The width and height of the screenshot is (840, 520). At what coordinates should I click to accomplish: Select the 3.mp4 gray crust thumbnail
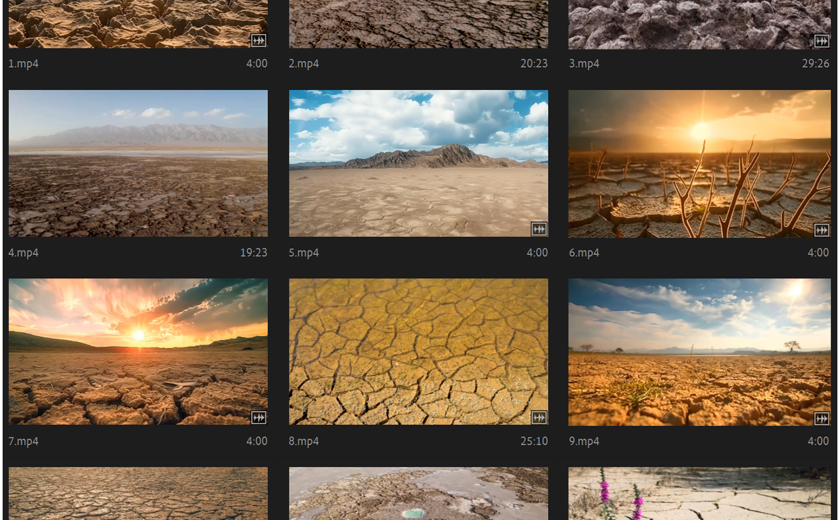(699, 25)
